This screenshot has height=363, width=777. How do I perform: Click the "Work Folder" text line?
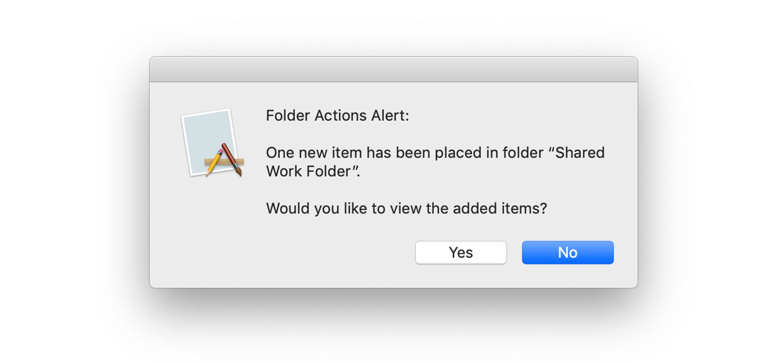[x=313, y=171]
